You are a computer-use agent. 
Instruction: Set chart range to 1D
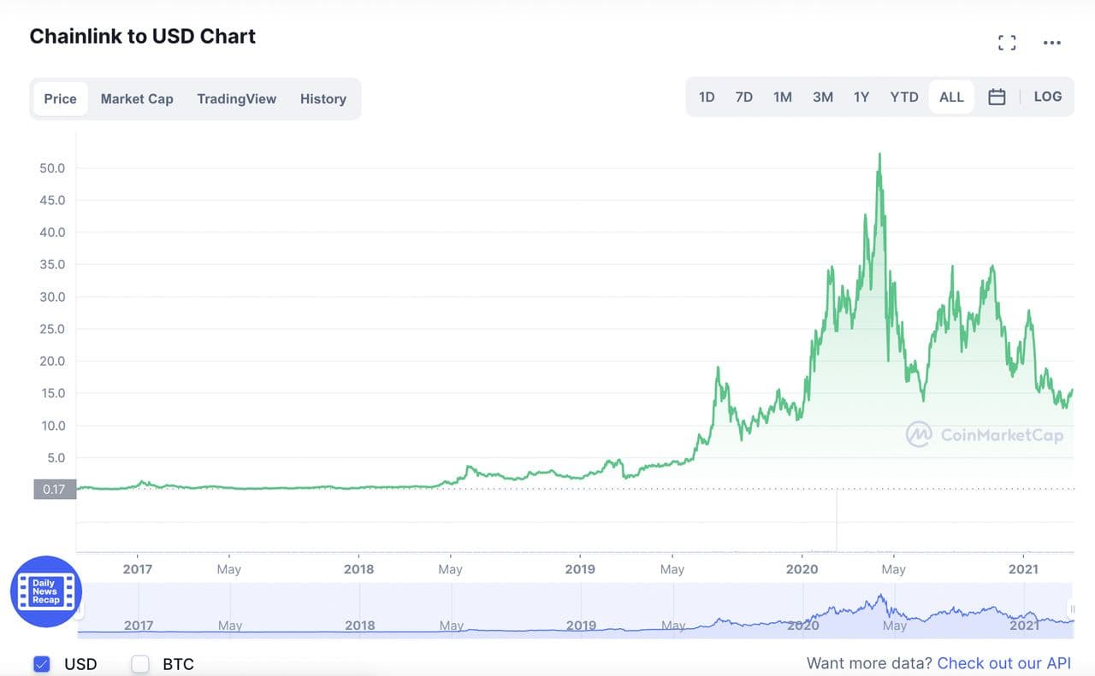(707, 97)
